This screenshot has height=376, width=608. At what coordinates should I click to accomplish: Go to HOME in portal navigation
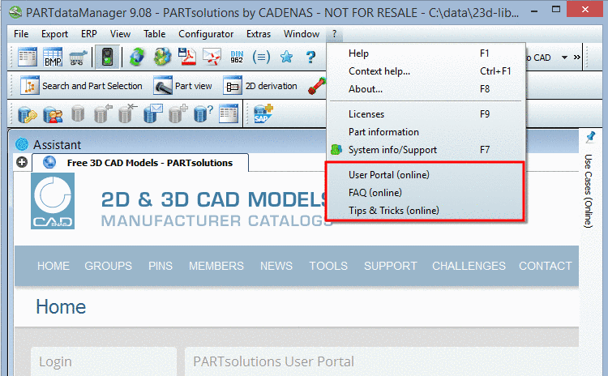tap(54, 266)
